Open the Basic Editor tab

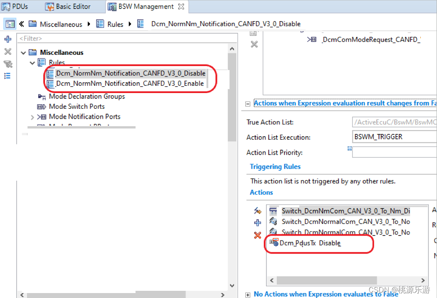68,6
